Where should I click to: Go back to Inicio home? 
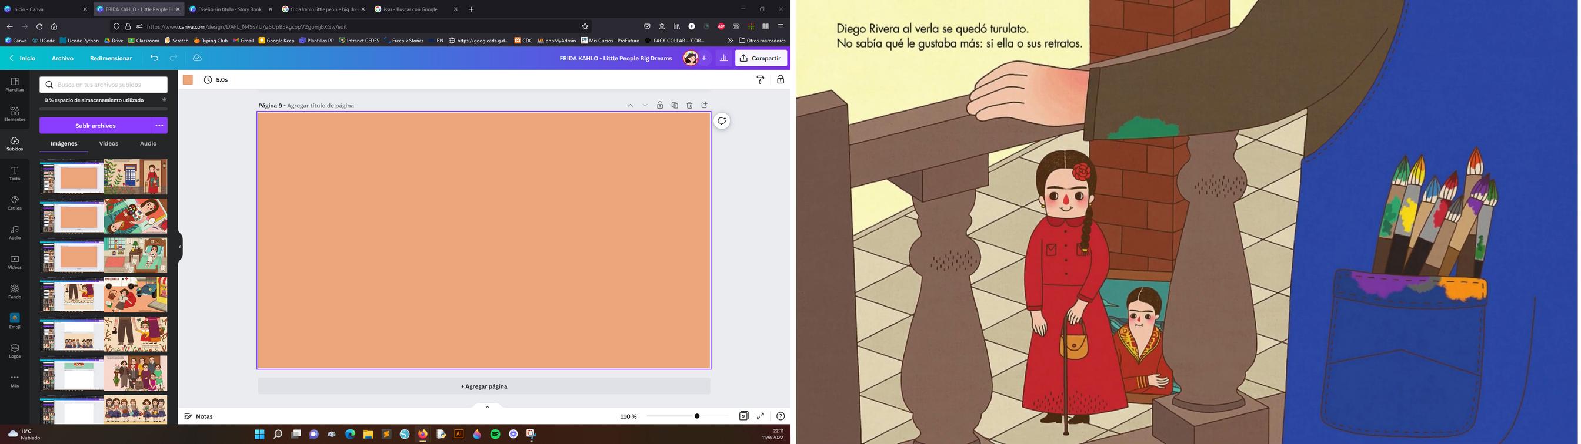(23, 58)
